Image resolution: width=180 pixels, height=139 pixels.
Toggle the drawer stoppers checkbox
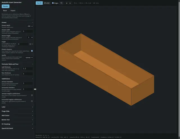click(x=32, y=51)
